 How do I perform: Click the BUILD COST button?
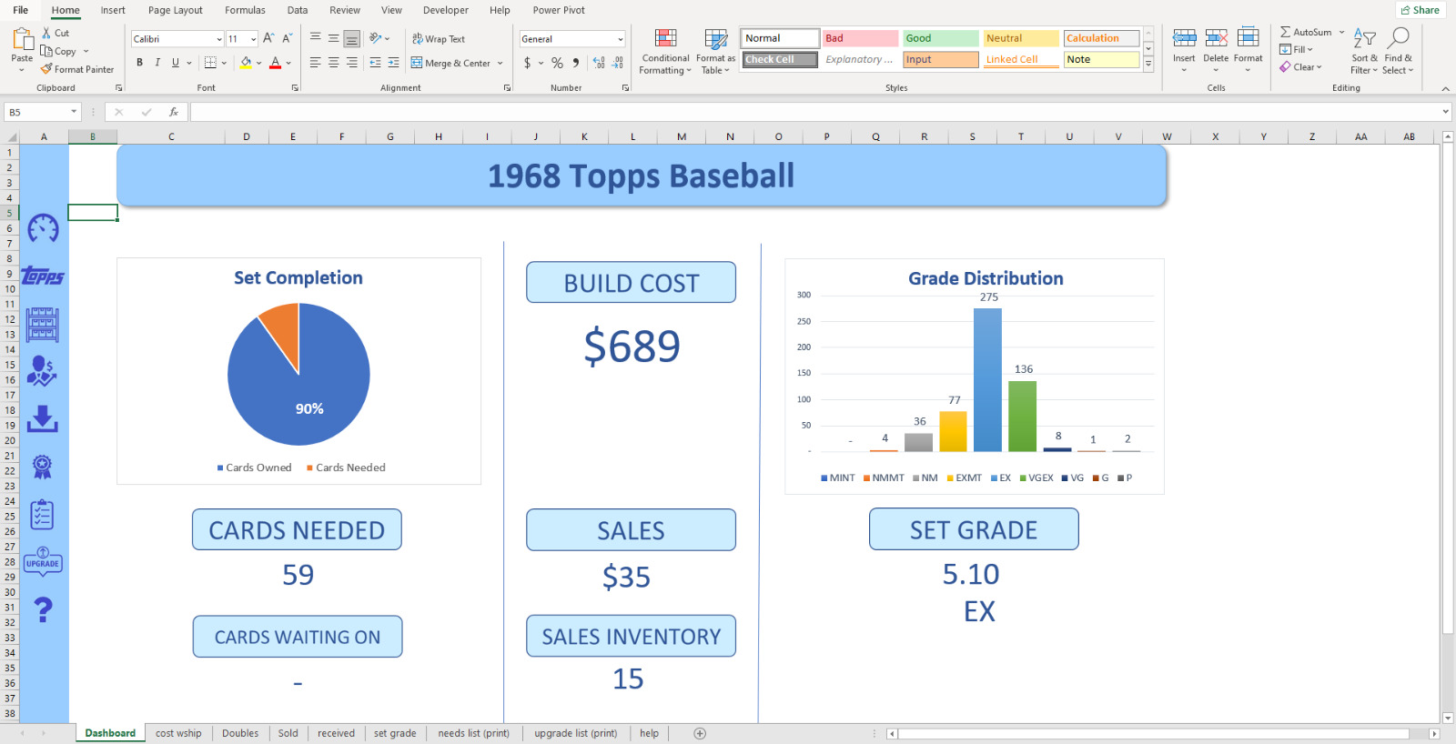pyautogui.click(x=632, y=283)
